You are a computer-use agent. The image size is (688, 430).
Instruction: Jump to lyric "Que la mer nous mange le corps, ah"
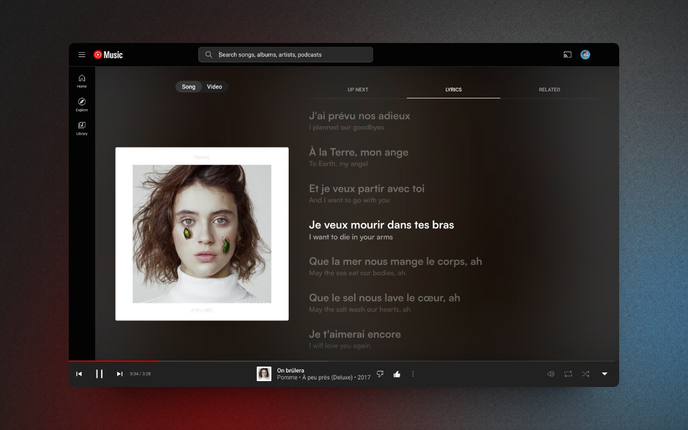click(x=396, y=261)
